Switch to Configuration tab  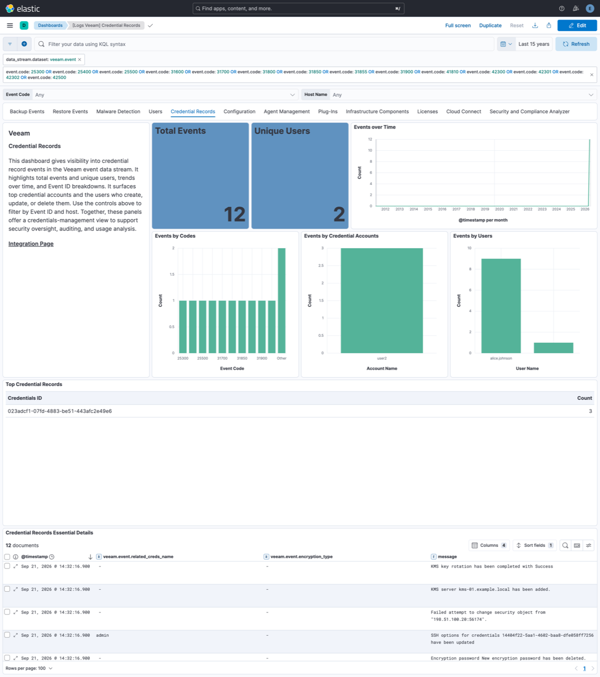[239, 112]
